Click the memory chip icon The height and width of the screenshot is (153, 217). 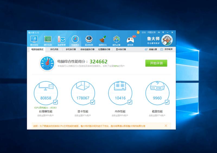(x=120, y=86)
